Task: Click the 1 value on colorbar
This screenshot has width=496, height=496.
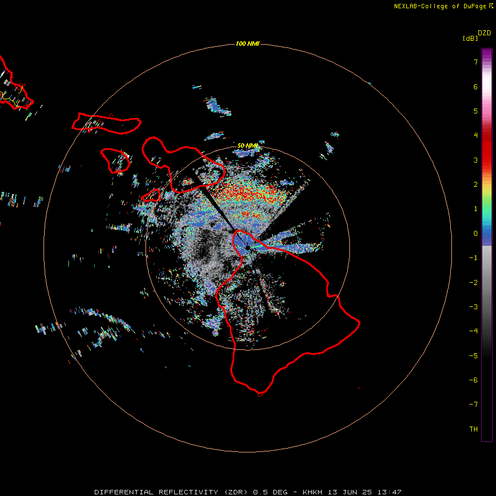Action: click(476, 209)
